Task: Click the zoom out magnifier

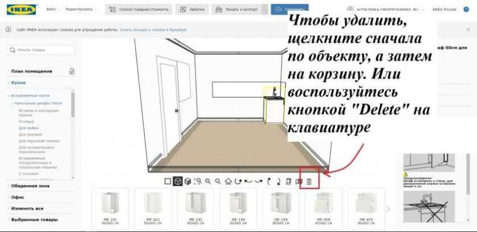Action: tap(217, 182)
